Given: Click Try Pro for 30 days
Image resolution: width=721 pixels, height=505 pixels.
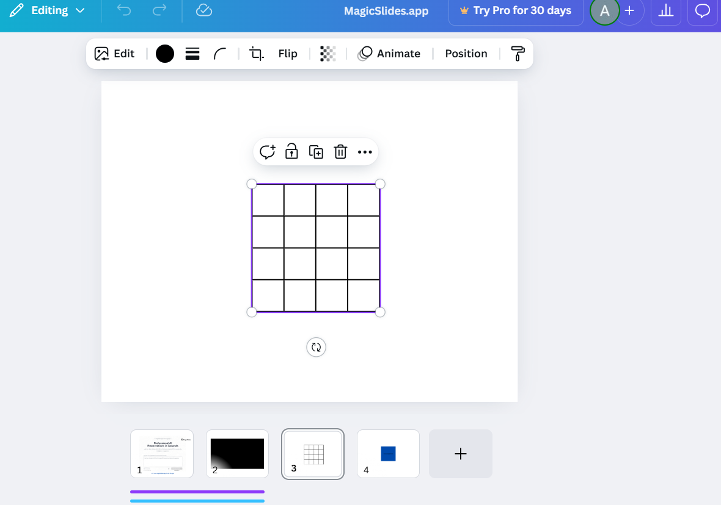Looking at the screenshot, I should click(x=516, y=11).
